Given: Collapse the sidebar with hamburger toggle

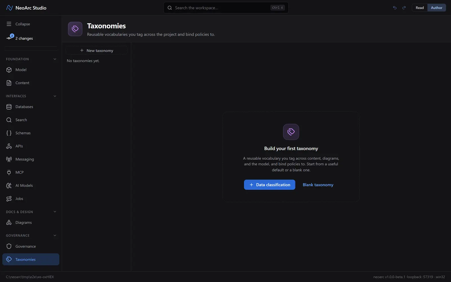Looking at the screenshot, I should (9, 24).
